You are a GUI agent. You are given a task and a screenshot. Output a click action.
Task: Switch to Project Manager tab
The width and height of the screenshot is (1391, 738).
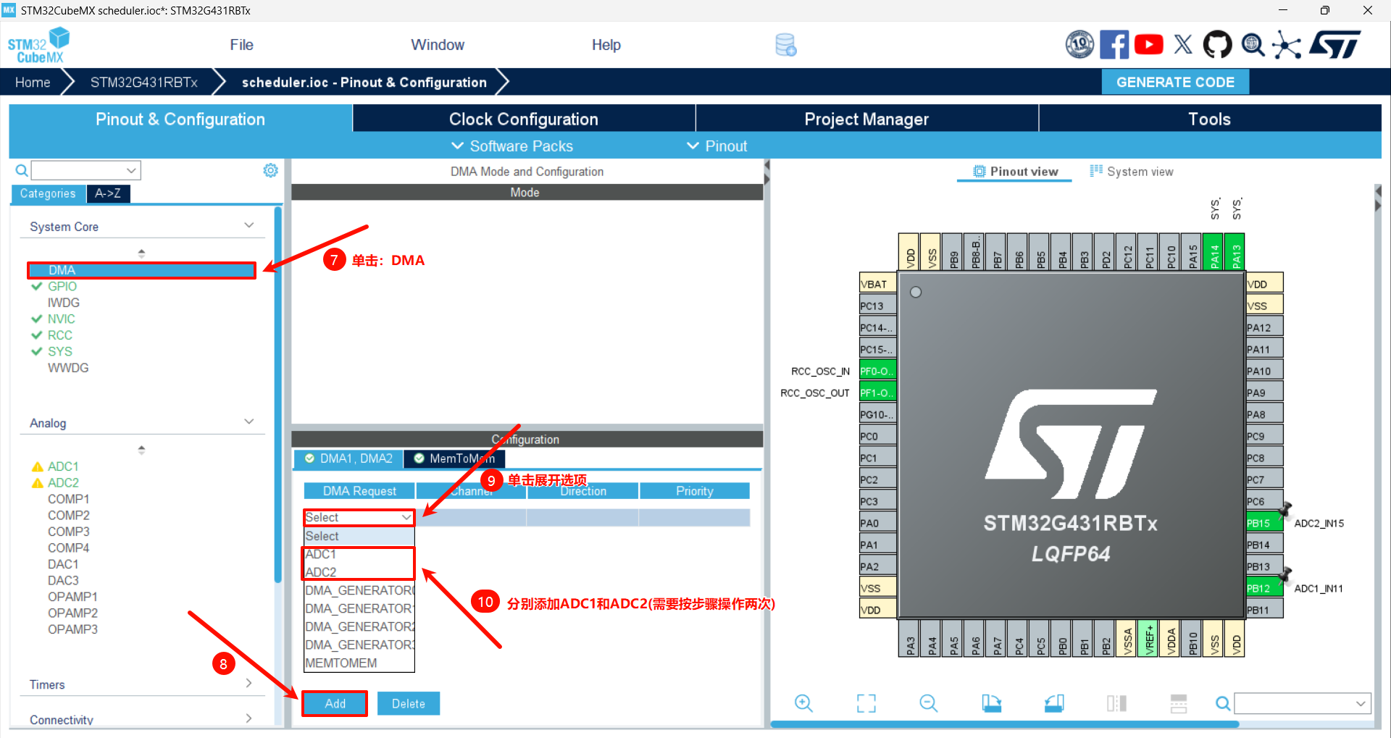coord(866,119)
